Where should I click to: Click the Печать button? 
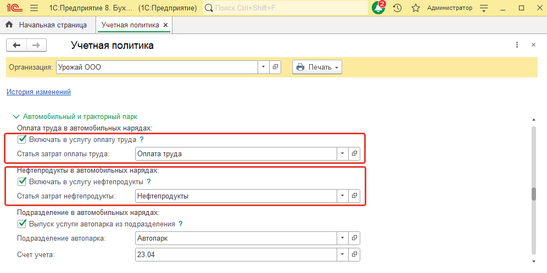pyautogui.click(x=317, y=67)
